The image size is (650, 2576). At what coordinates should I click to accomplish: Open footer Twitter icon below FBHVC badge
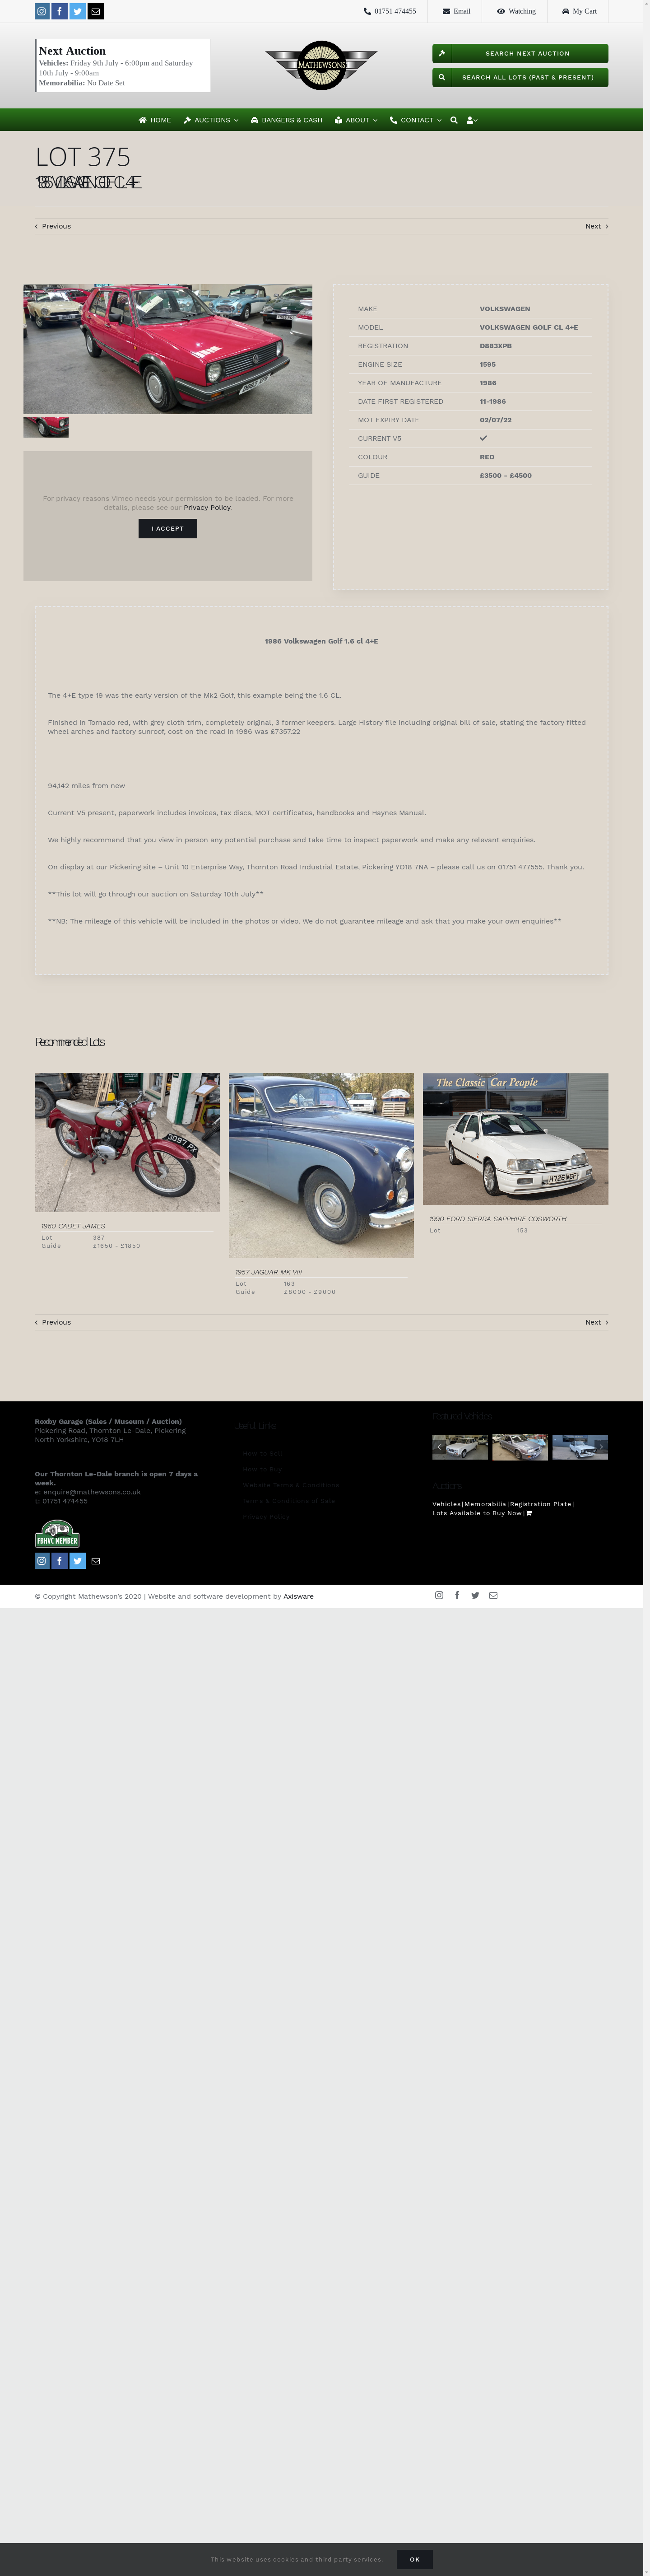pyautogui.click(x=78, y=1561)
